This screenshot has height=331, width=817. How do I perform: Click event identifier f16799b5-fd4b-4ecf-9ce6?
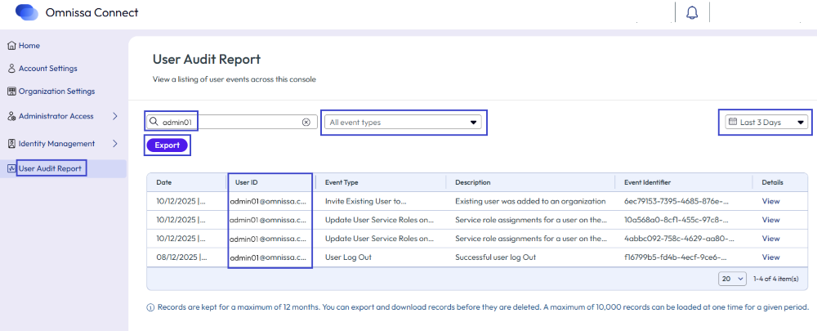point(676,257)
